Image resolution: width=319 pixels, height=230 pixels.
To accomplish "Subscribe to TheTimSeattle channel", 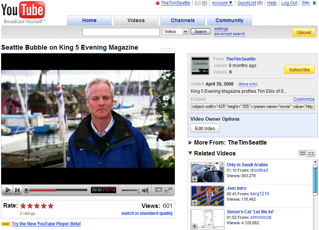I will [299, 70].
